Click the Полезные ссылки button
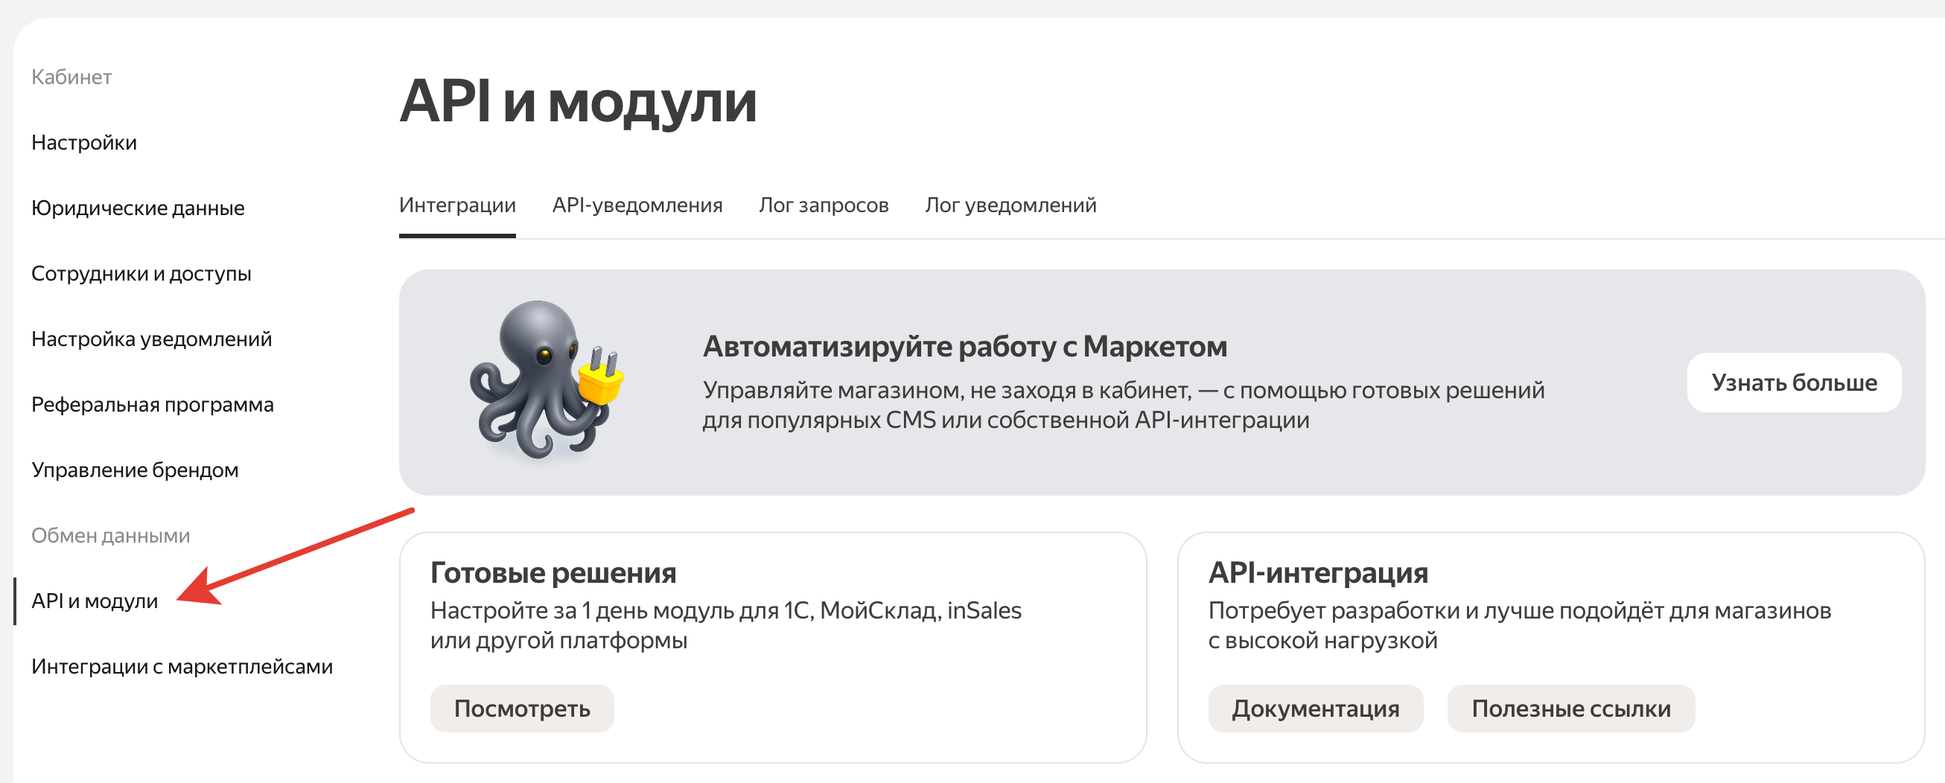1945x783 pixels. click(1571, 708)
